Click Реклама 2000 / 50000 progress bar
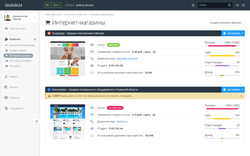This screenshot has height=156, width=250. point(222,46)
